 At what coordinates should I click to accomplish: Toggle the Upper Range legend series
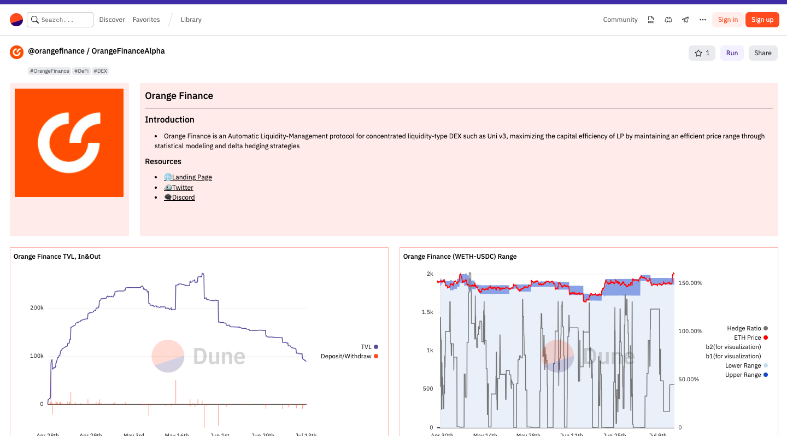[747, 375]
